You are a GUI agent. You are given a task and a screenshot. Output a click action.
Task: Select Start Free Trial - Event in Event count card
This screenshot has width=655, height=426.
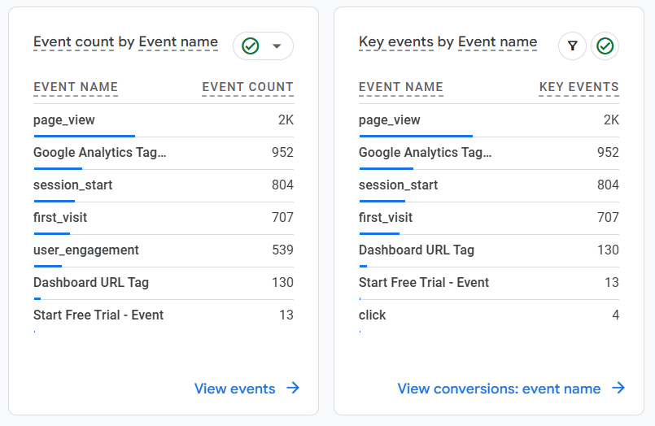coord(164,315)
